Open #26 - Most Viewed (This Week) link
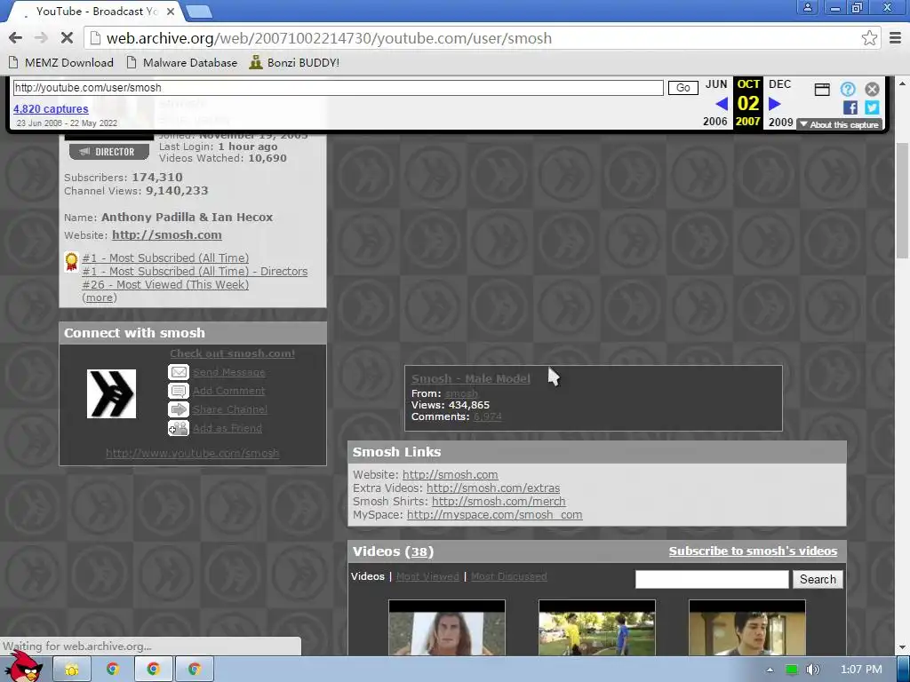 [x=165, y=285]
